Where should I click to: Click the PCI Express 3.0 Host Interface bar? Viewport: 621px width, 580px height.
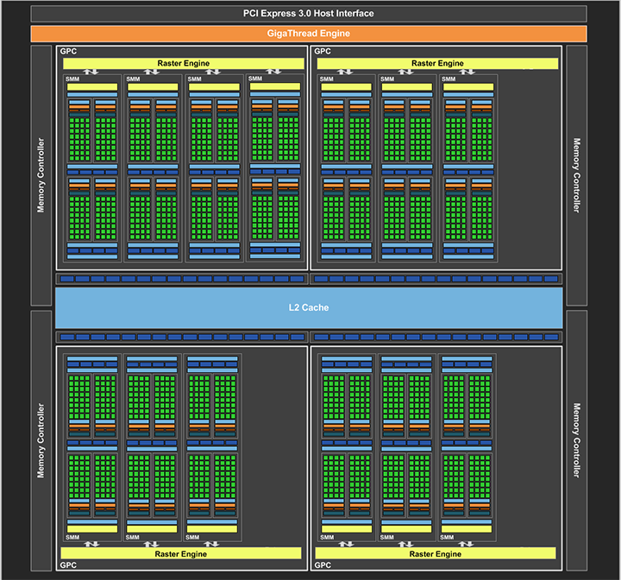point(310,14)
